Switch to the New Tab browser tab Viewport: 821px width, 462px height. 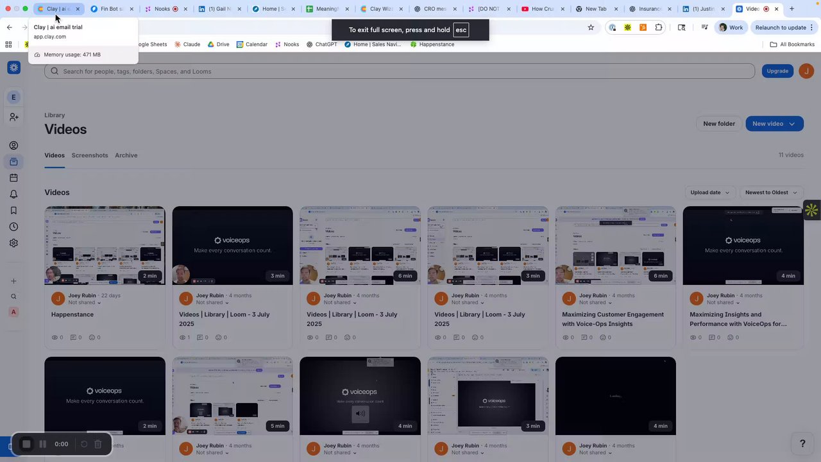(x=596, y=9)
